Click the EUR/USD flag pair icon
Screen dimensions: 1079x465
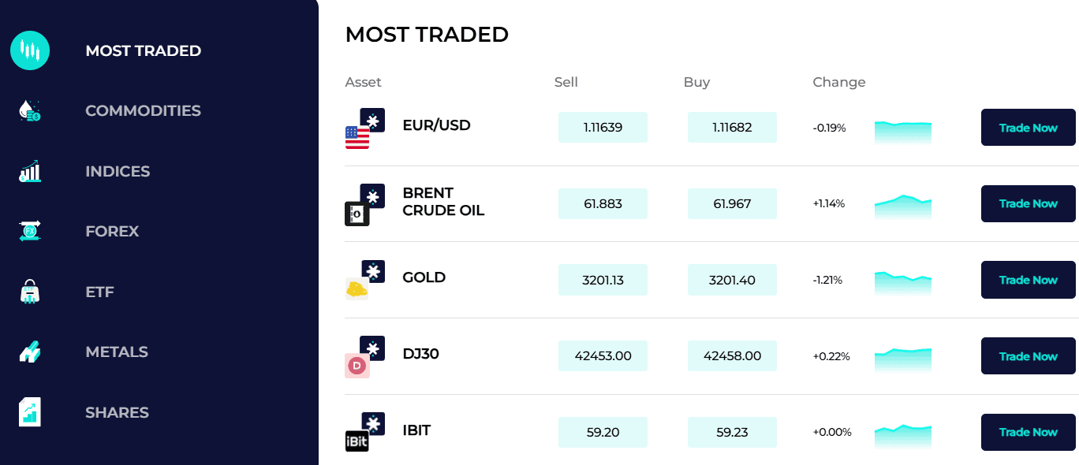click(363, 129)
